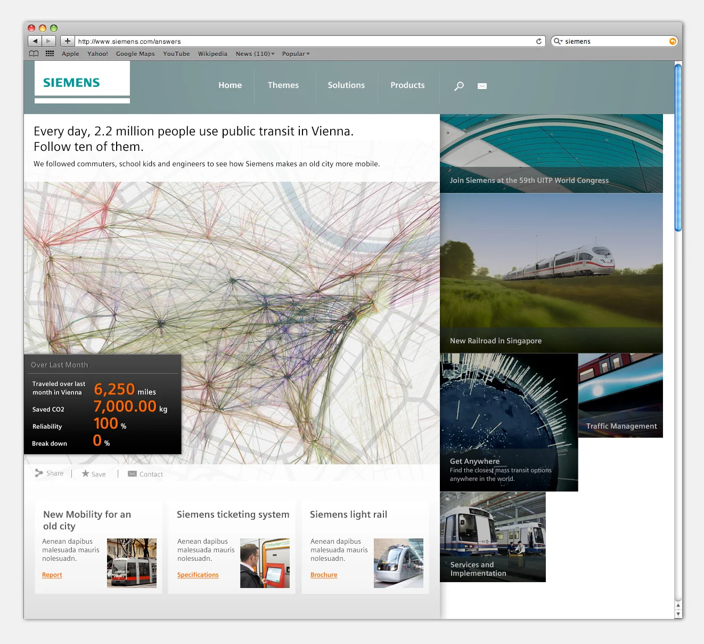Click the 7,000.00 kg saved CO2 value
The image size is (704, 644).
(x=130, y=406)
